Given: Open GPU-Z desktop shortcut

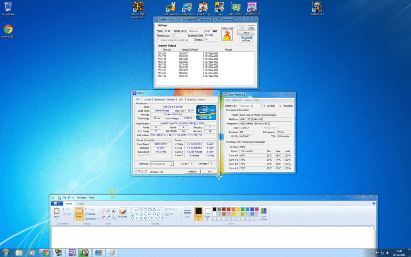Looking at the screenshot, I should point(236,9).
